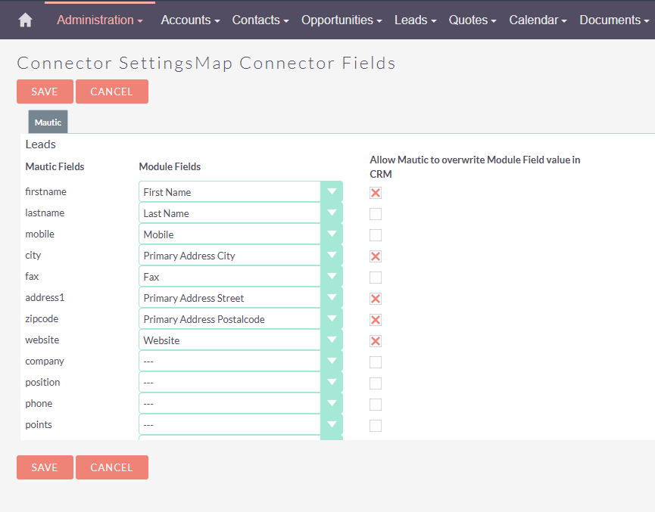655x512 pixels.
Task: Click the fax dropdown arrow icon
Action: [x=332, y=277]
